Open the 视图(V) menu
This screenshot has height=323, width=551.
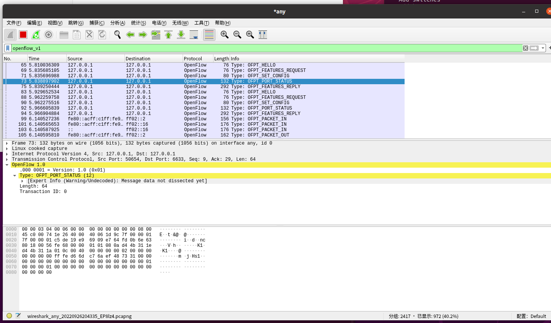(55, 23)
